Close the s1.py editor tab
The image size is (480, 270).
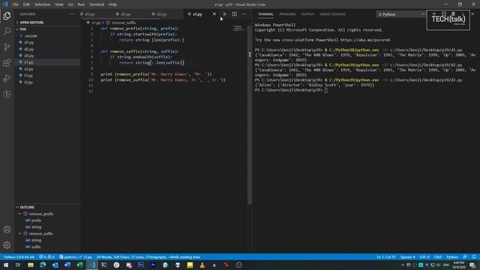214,14
